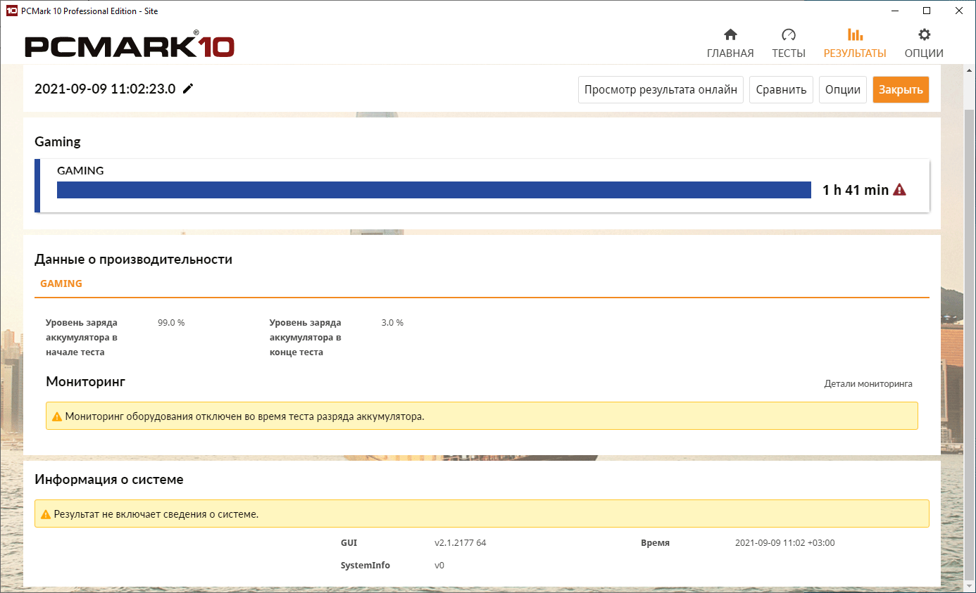Click the Мониторинг heading

coord(85,382)
